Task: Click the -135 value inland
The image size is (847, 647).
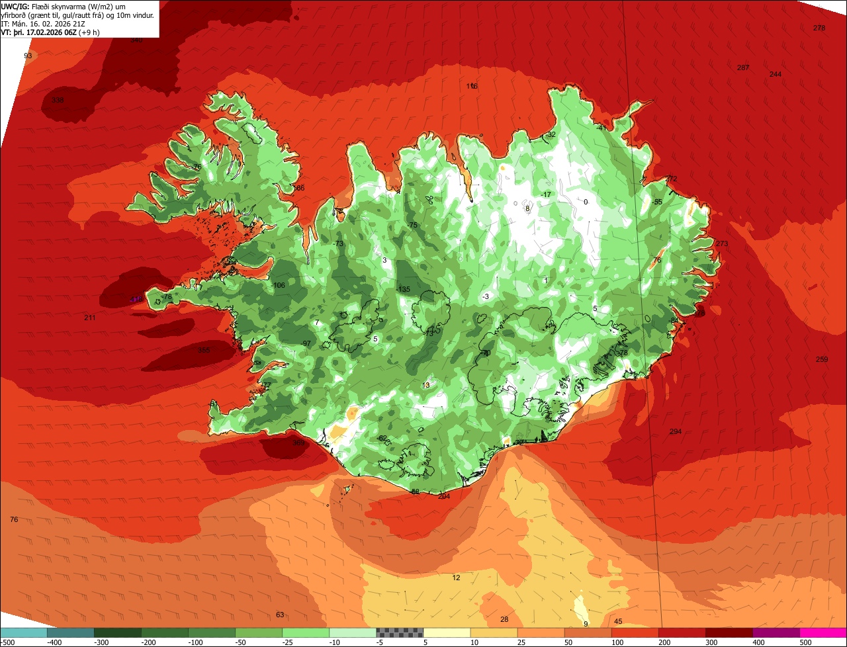Action: [403, 289]
